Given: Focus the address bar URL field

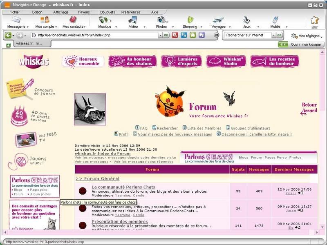Looking at the screenshot, I should pyautogui.click(x=97, y=35).
